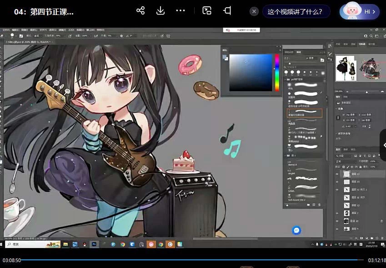Viewport: 386px width, 268px height.
Task: Click the download button in the video toolbar
Action: click(160, 10)
